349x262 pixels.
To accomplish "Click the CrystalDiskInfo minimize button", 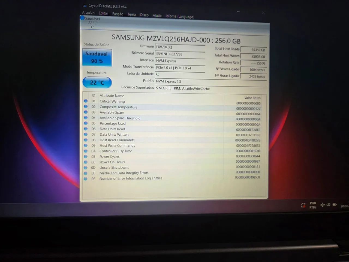I will click(x=238, y=12).
